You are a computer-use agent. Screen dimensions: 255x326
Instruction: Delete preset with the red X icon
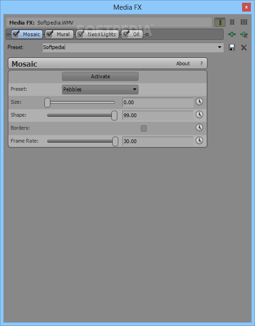(244, 47)
